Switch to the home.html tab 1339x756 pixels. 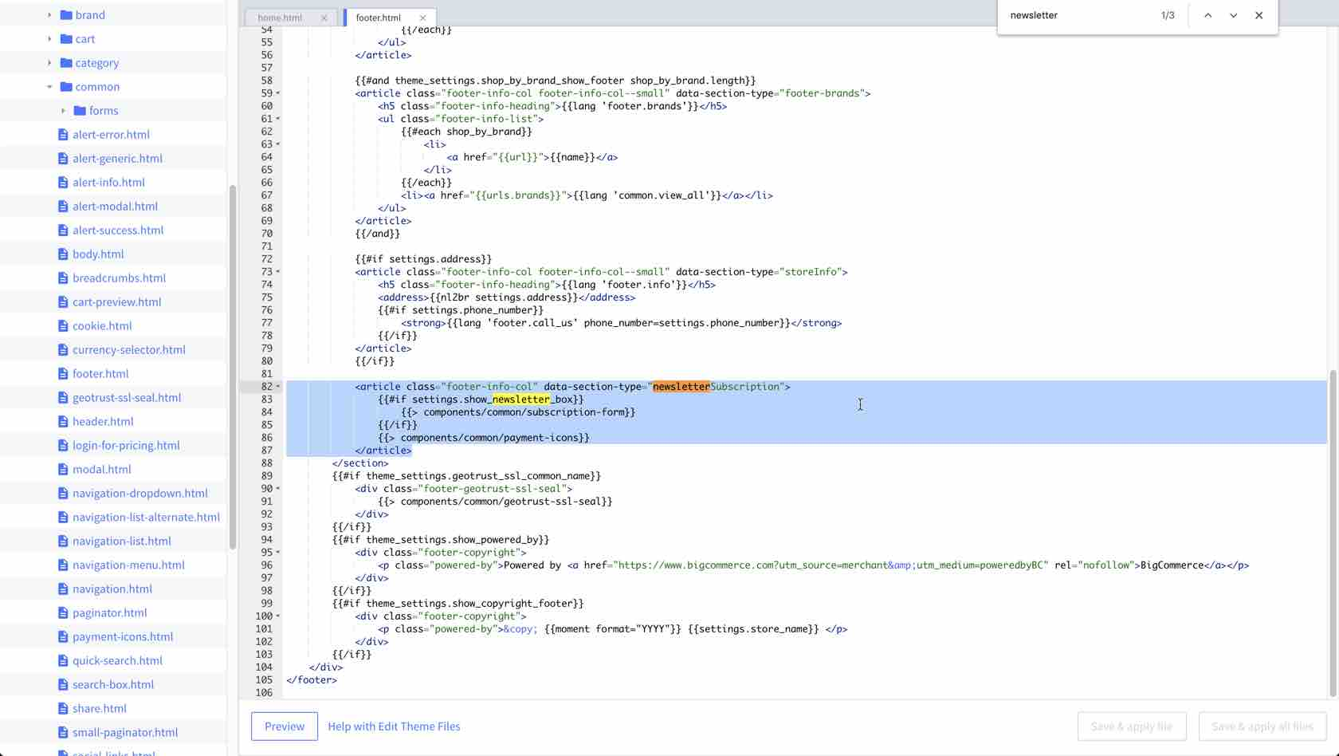coord(279,17)
